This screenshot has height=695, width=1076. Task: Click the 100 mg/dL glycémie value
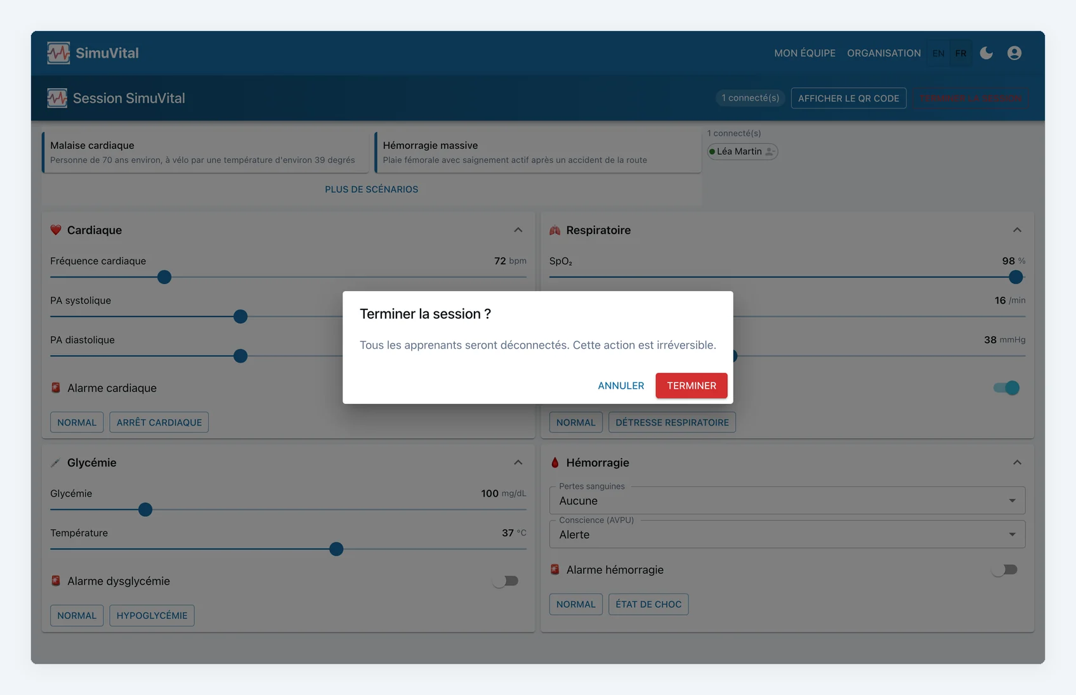[x=504, y=493]
